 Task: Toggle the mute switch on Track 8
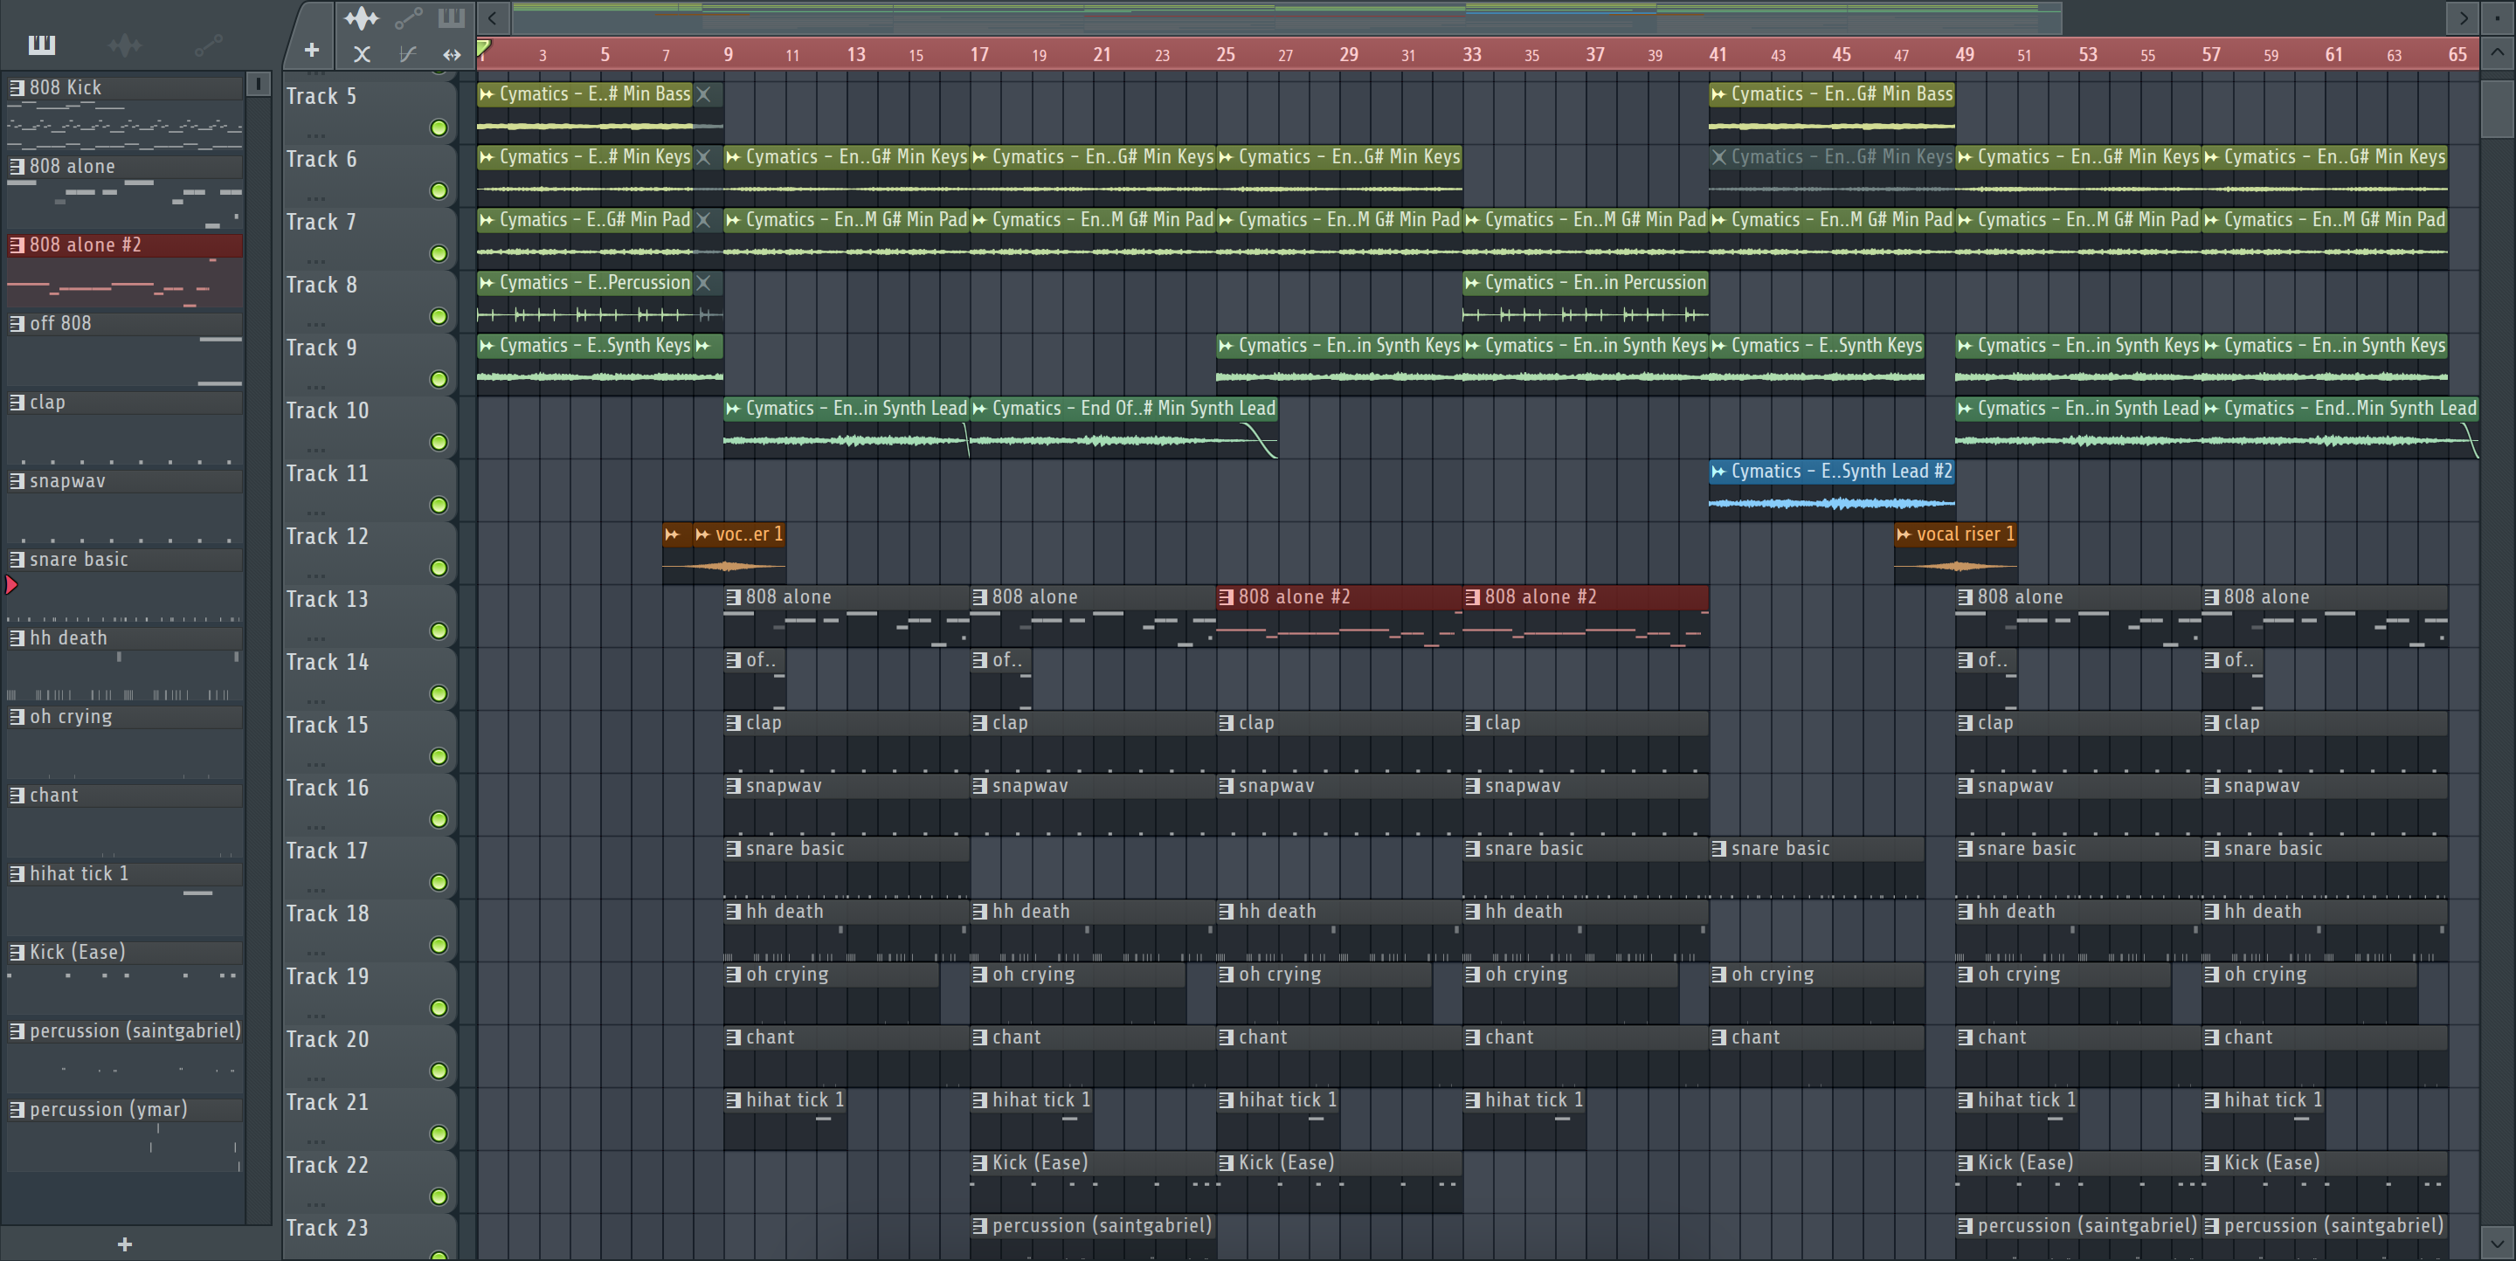click(439, 316)
